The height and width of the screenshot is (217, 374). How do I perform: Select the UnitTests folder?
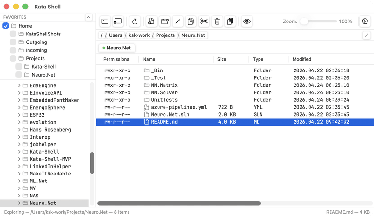point(235,100)
